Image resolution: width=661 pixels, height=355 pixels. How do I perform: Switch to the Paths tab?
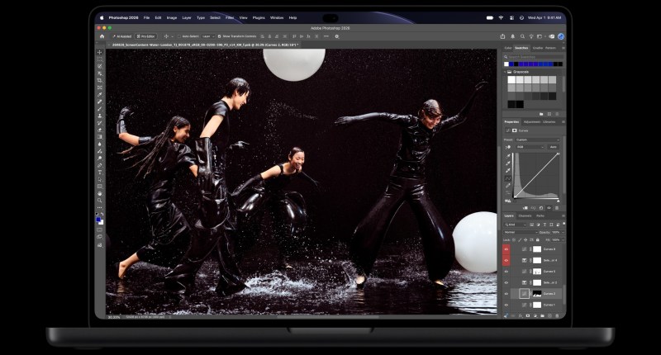540,216
